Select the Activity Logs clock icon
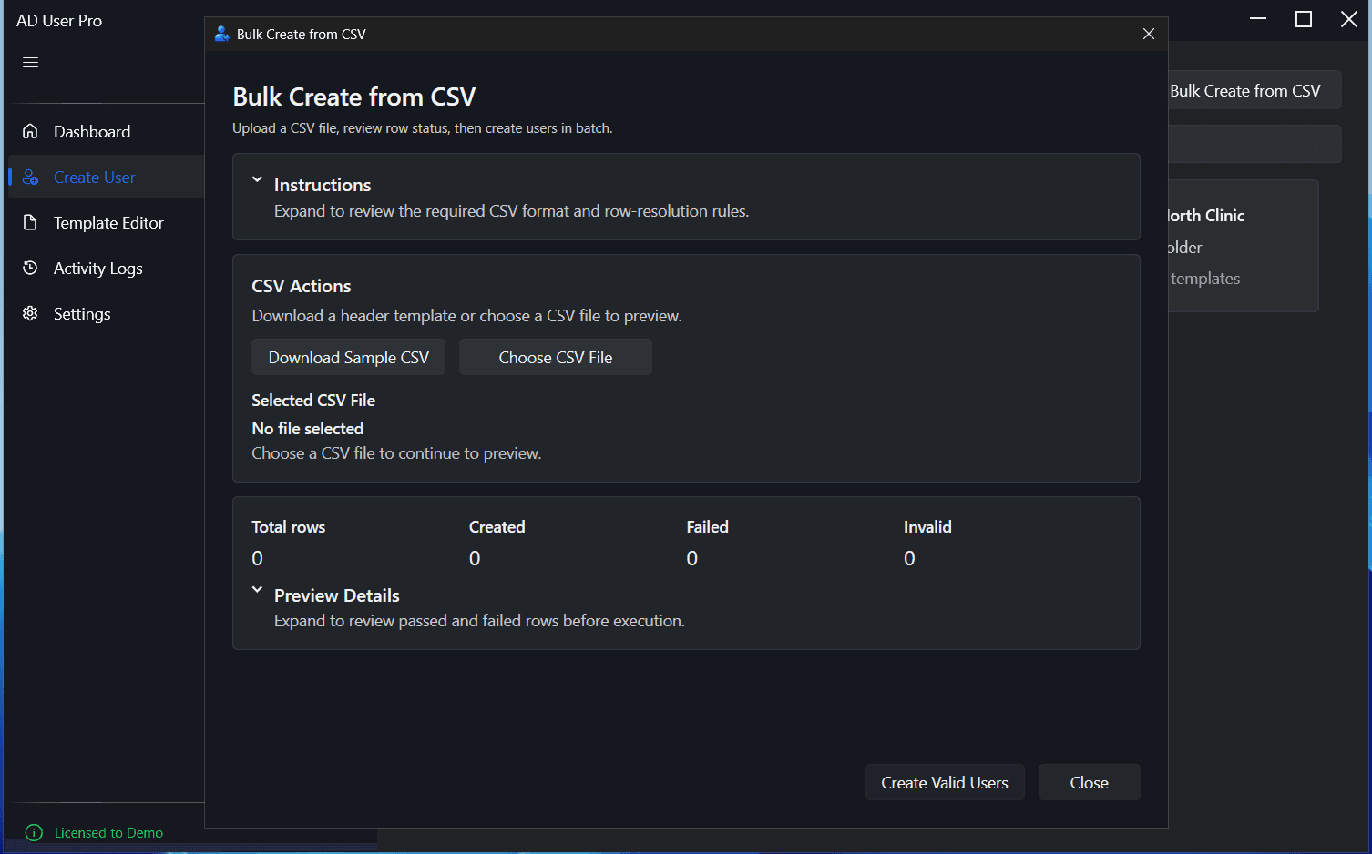This screenshot has width=1372, height=854. (x=30, y=268)
